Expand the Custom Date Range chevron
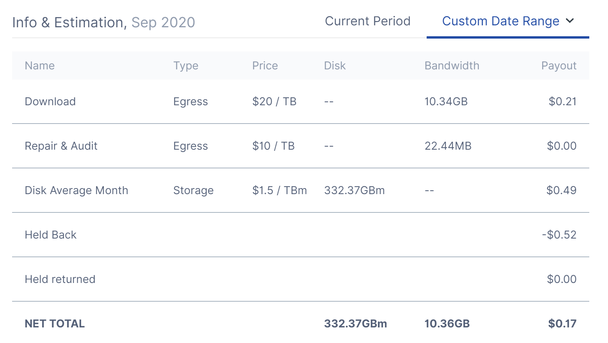The width and height of the screenshot is (608, 343). coord(570,21)
